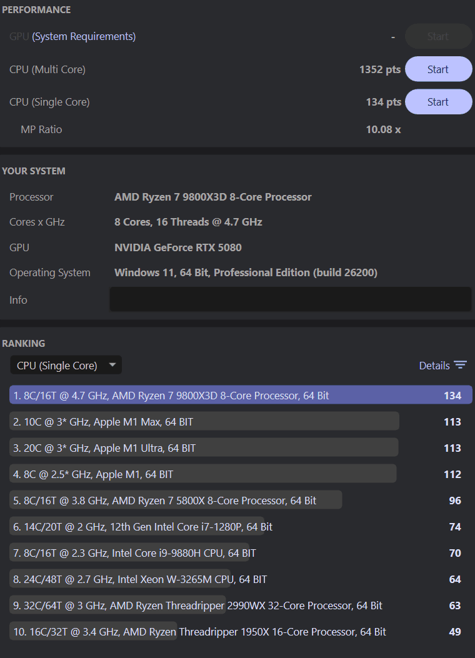Open the CPU (Single Core) ranking dropdown

[x=66, y=366]
